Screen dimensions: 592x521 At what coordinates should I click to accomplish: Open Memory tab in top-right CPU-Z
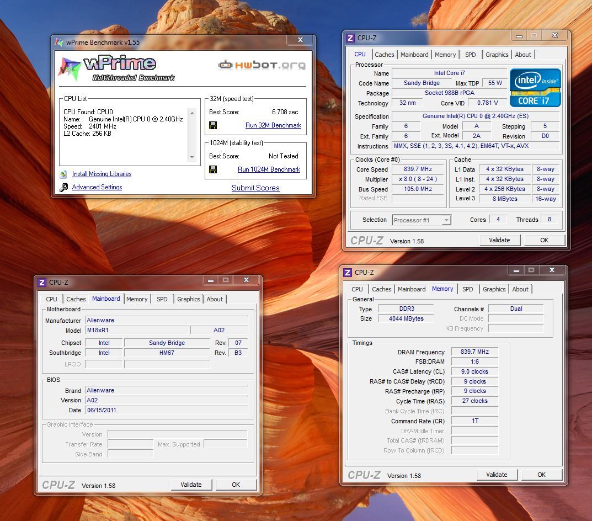[445, 55]
